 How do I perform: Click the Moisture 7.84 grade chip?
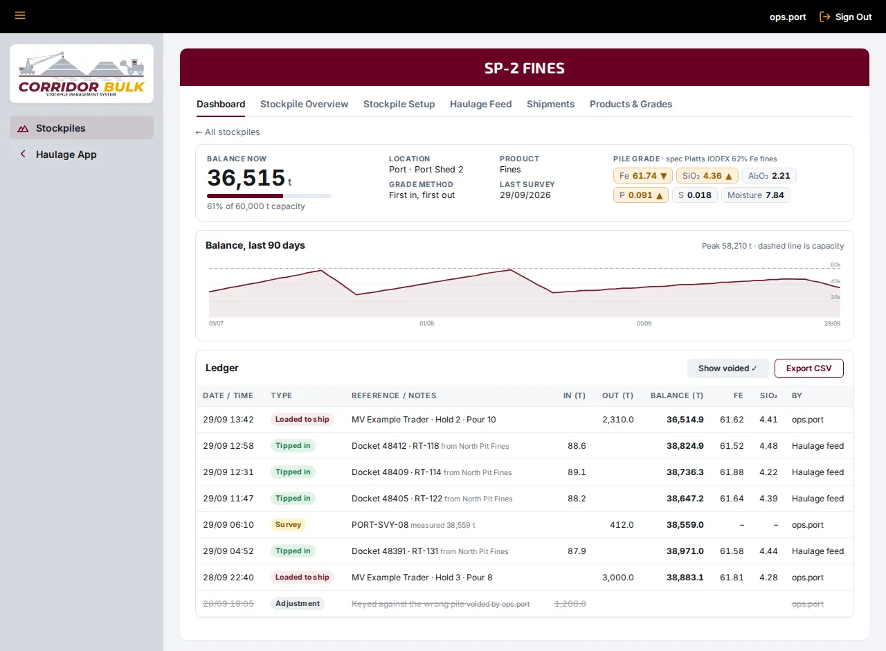pyautogui.click(x=756, y=195)
